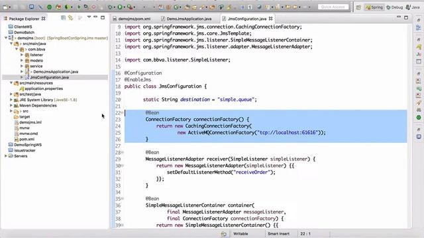This screenshot has height=238, width=424.
Task: Click the green New Java Class icon
Action: point(176,7)
